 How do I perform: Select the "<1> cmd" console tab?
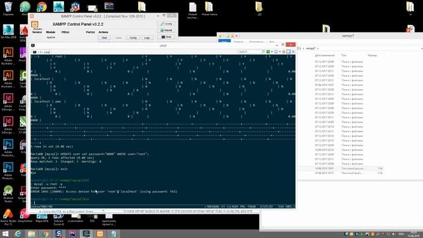click(41, 52)
